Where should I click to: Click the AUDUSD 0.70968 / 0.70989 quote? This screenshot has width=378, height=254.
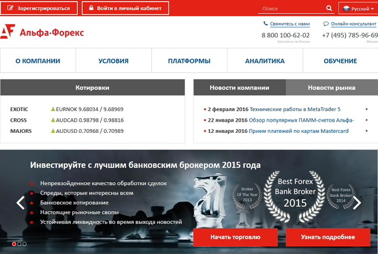point(89,131)
